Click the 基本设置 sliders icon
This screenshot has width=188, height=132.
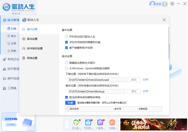click(24, 29)
